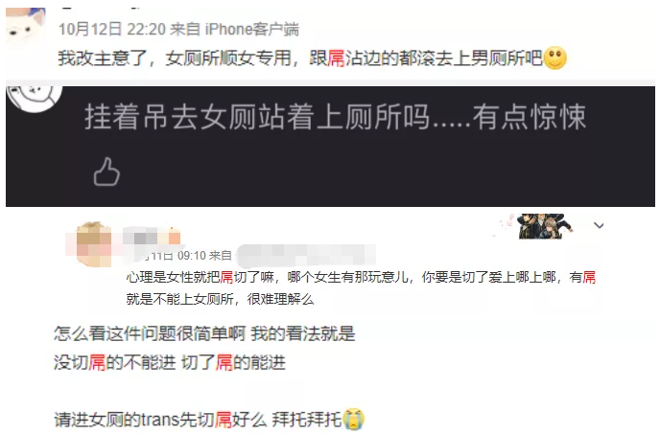Like the dark comment with thumbs-up icon
This screenshot has width=660, height=434.
pos(106,171)
